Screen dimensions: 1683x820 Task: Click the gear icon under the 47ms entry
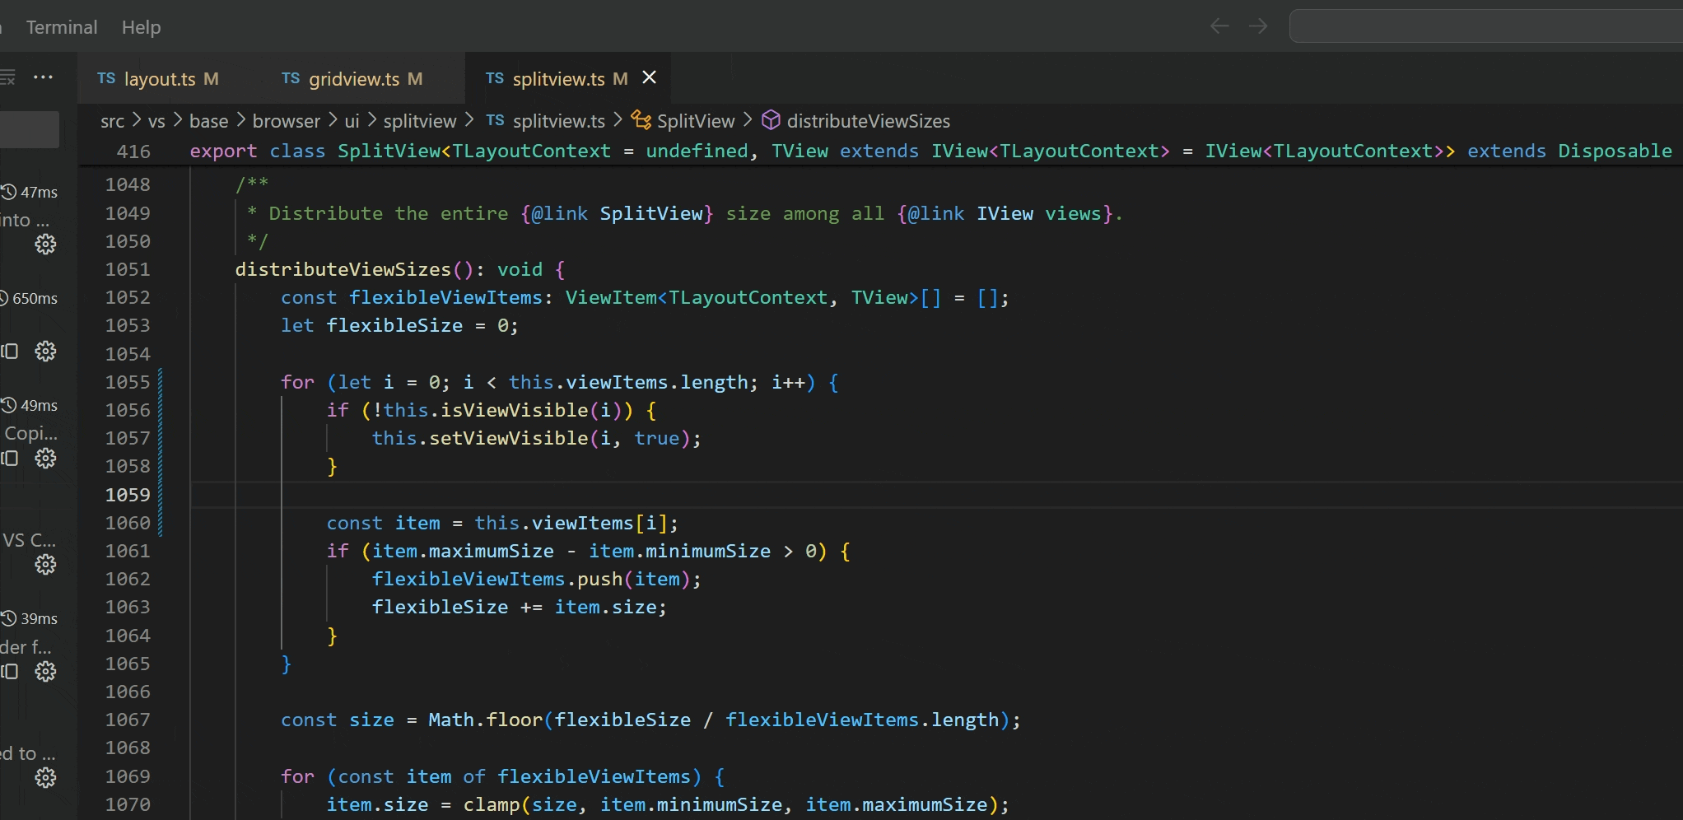pos(45,244)
